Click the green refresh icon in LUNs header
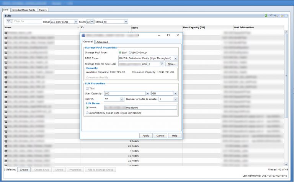The height and width of the screenshot is (182, 294). (266, 16)
